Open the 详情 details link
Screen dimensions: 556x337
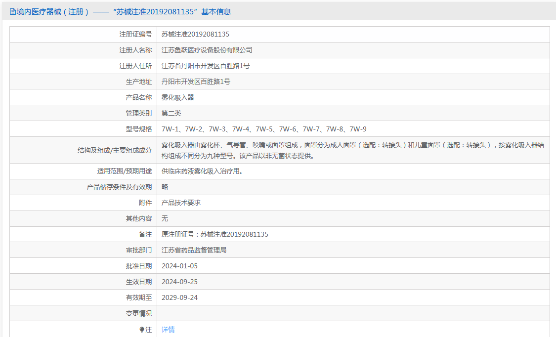(x=168, y=330)
